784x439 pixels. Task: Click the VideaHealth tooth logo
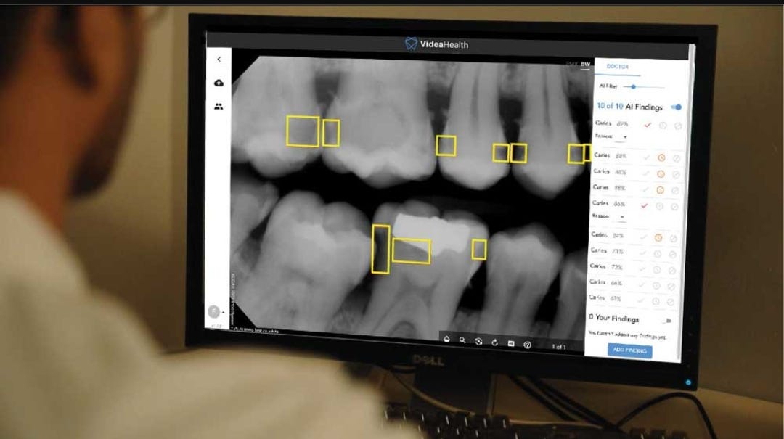click(x=411, y=44)
